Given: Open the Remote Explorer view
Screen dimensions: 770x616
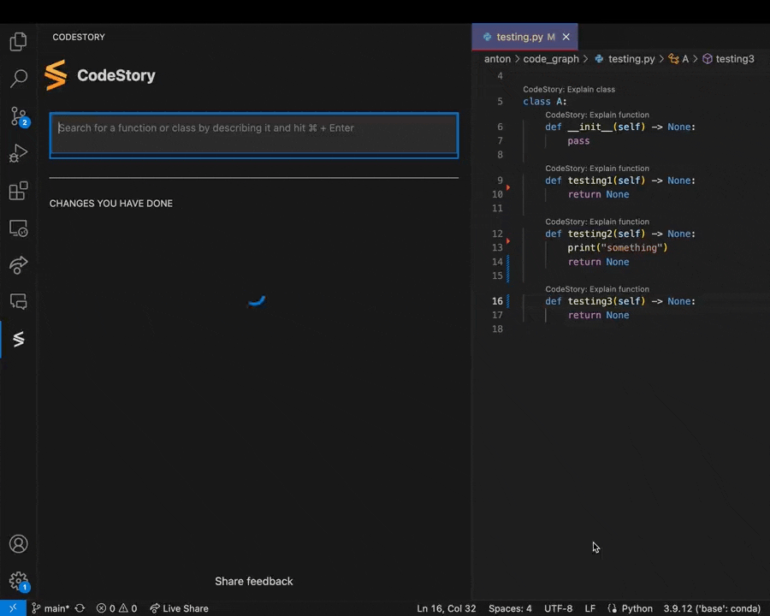Looking at the screenshot, I should (18, 228).
